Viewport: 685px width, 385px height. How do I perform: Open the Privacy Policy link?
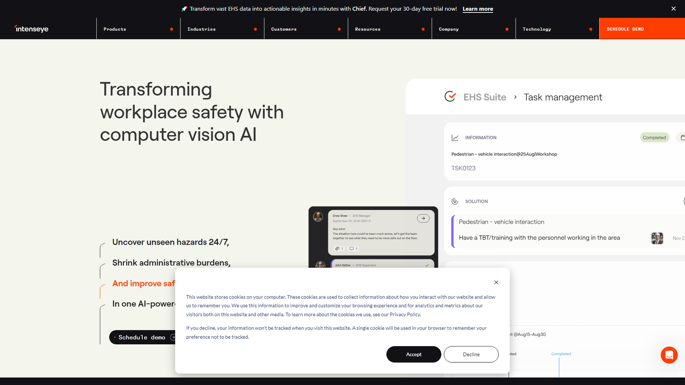405,314
